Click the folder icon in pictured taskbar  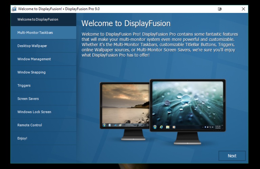tap(168, 127)
